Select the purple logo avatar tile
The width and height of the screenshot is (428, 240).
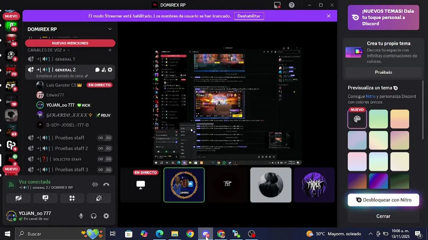[x=314, y=185]
